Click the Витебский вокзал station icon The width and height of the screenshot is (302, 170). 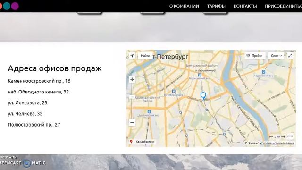[x=174, y=91]
